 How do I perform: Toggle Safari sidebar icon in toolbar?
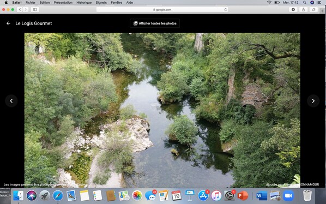pyautogui.click(x=35, y=10)
